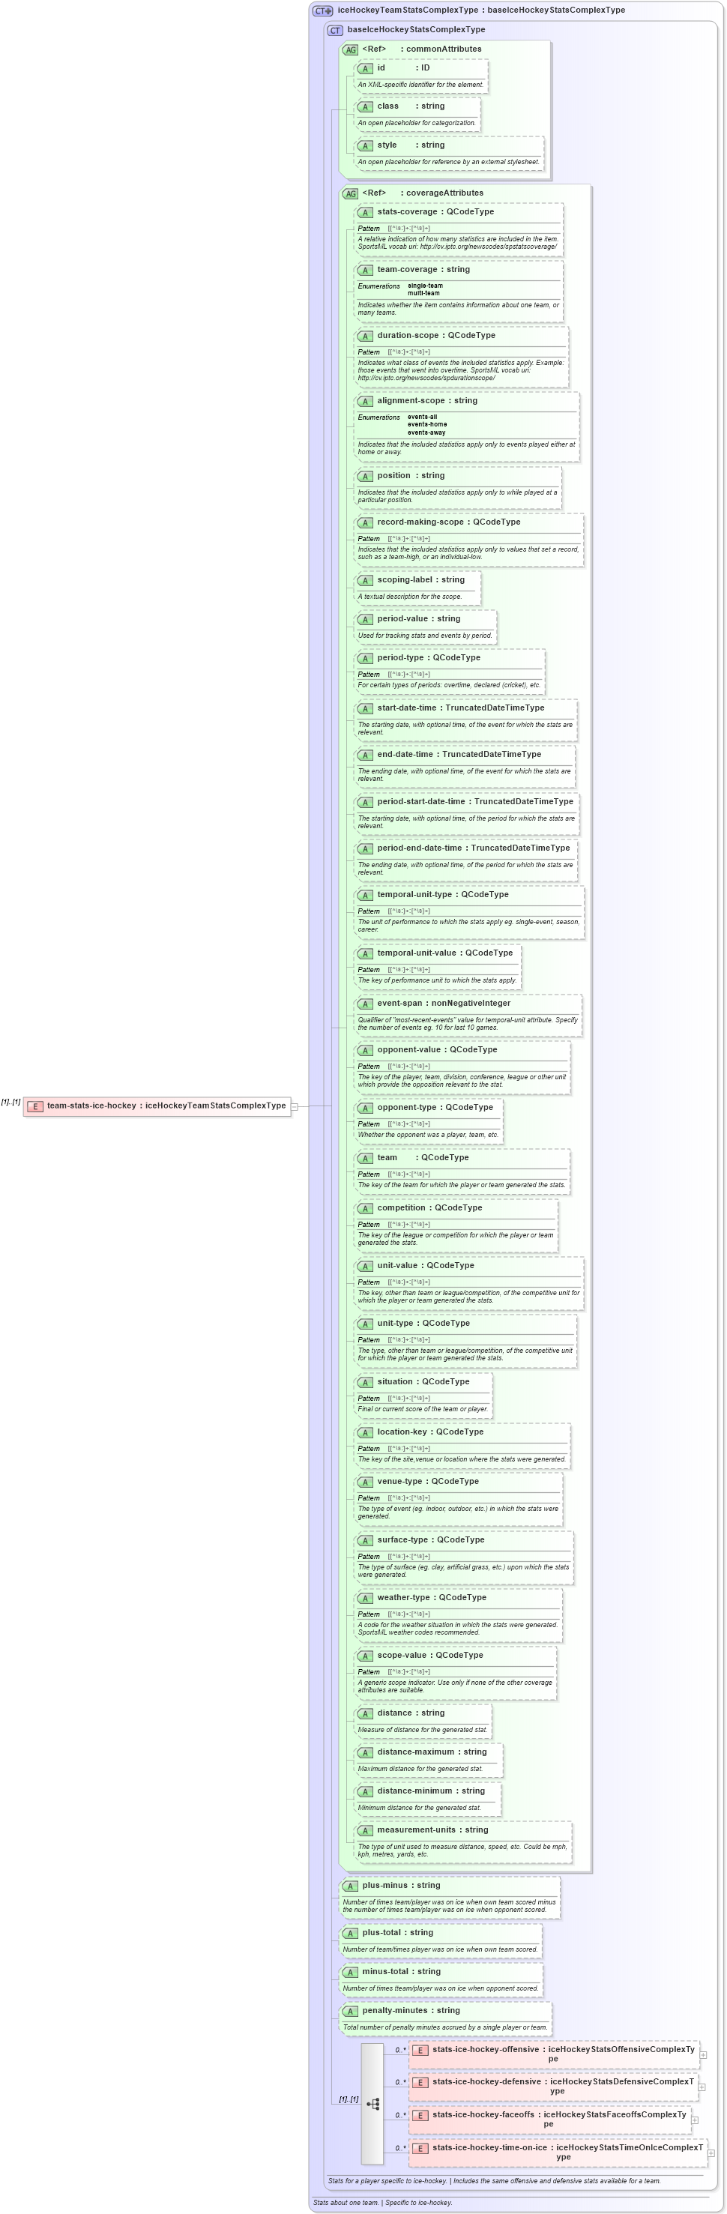The width and height of the screenshot is (727, 2214).
Task: Click the E icon of team-stats-ice-hockey
Action: click(34, 1106)
